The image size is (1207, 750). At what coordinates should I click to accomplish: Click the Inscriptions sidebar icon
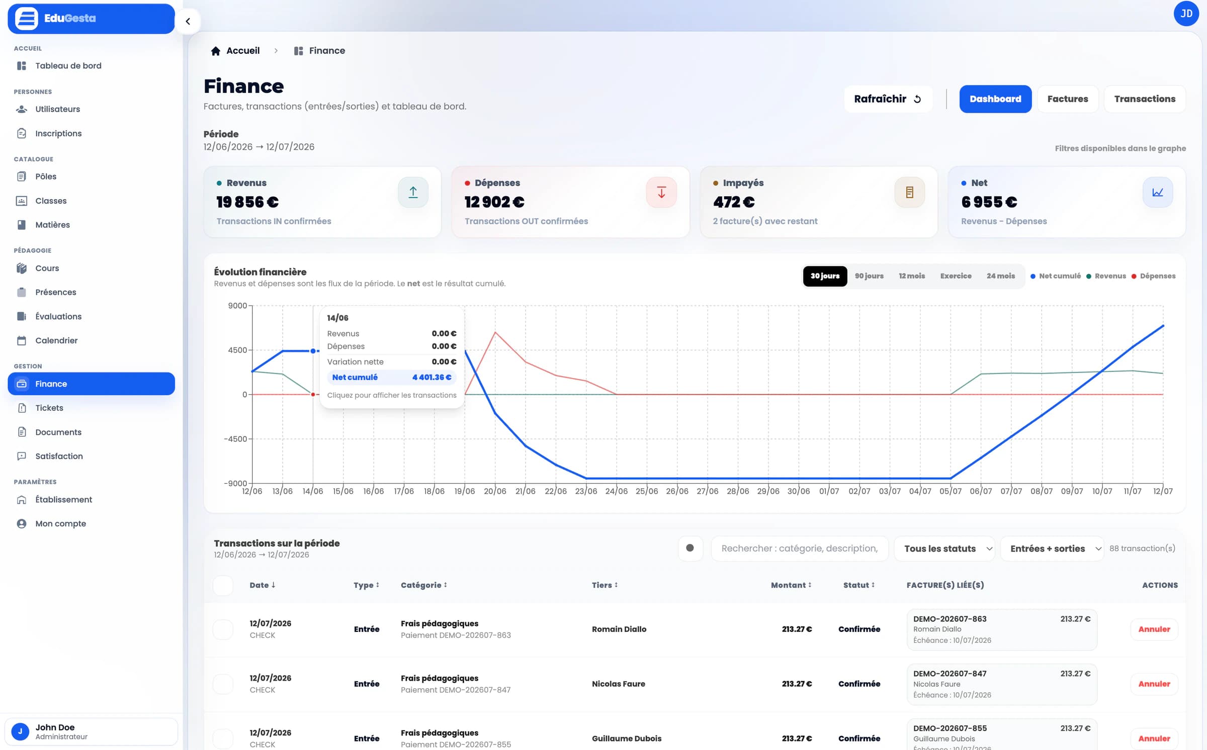(22, 133)
